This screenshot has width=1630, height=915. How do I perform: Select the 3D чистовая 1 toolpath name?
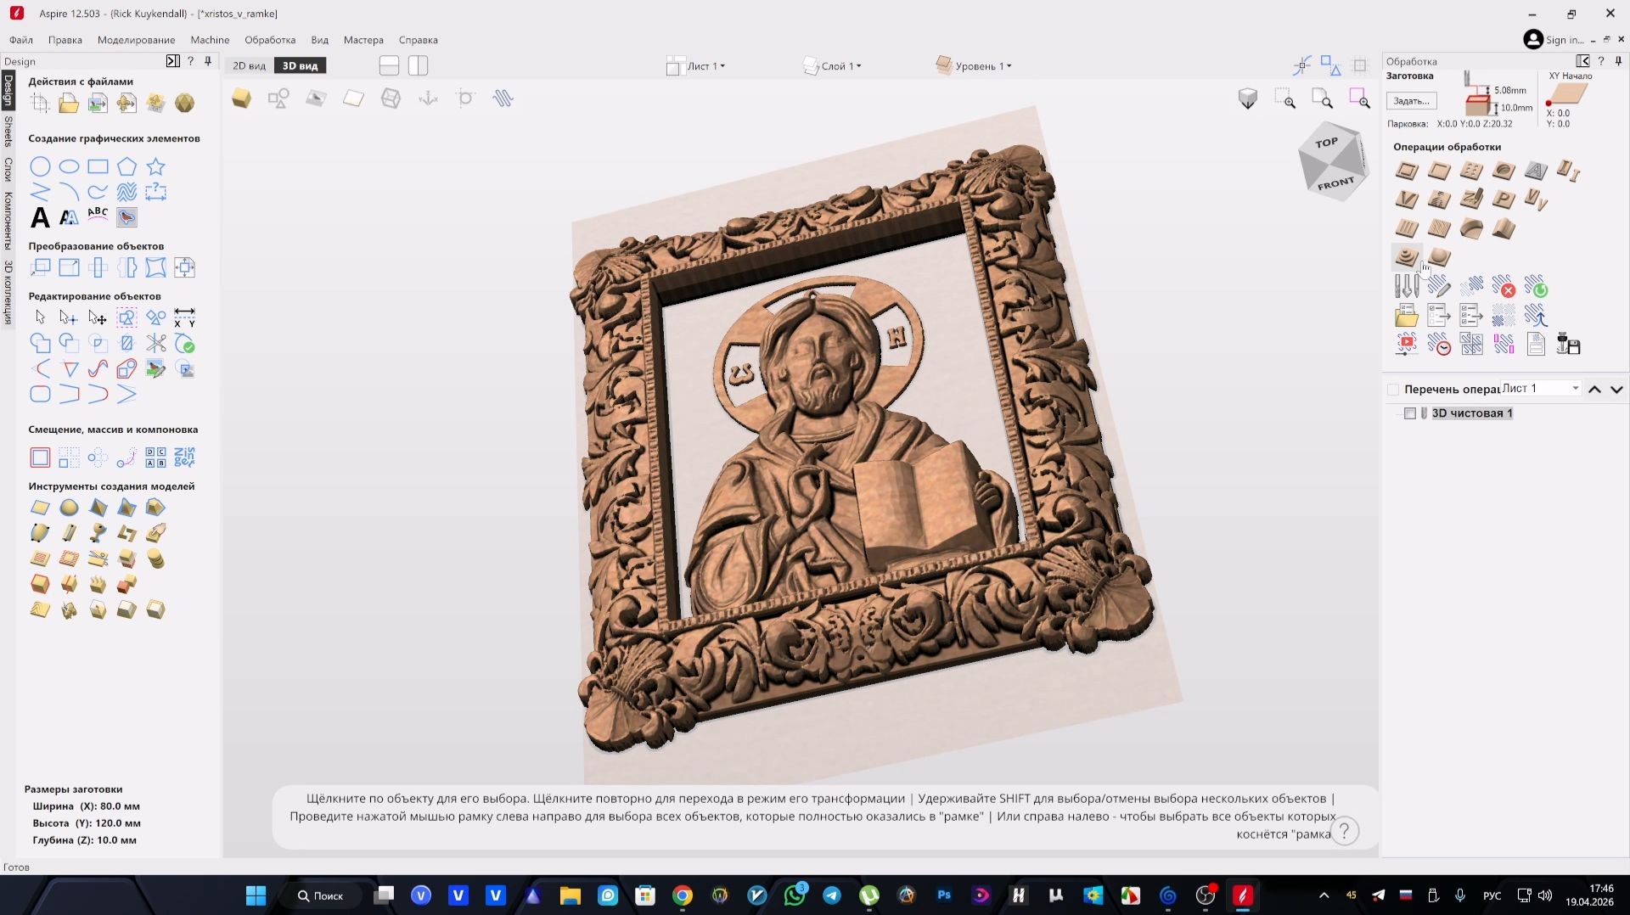pos(1472,413)
